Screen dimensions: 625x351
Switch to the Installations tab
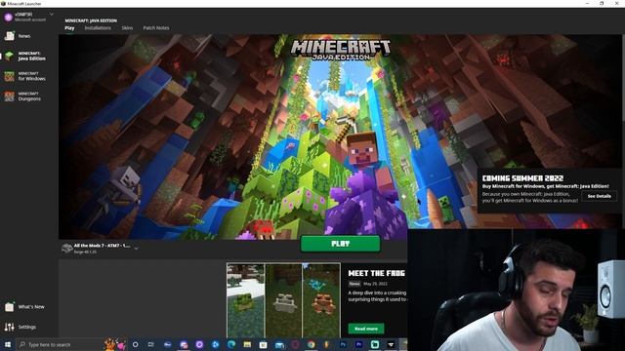(x=98, y=28)
